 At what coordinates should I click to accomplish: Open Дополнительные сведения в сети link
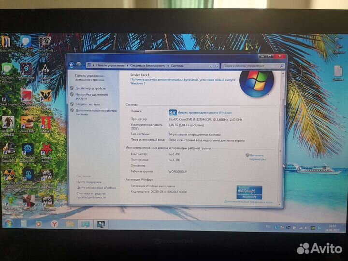pyautogui.click(x=249, y=202)
